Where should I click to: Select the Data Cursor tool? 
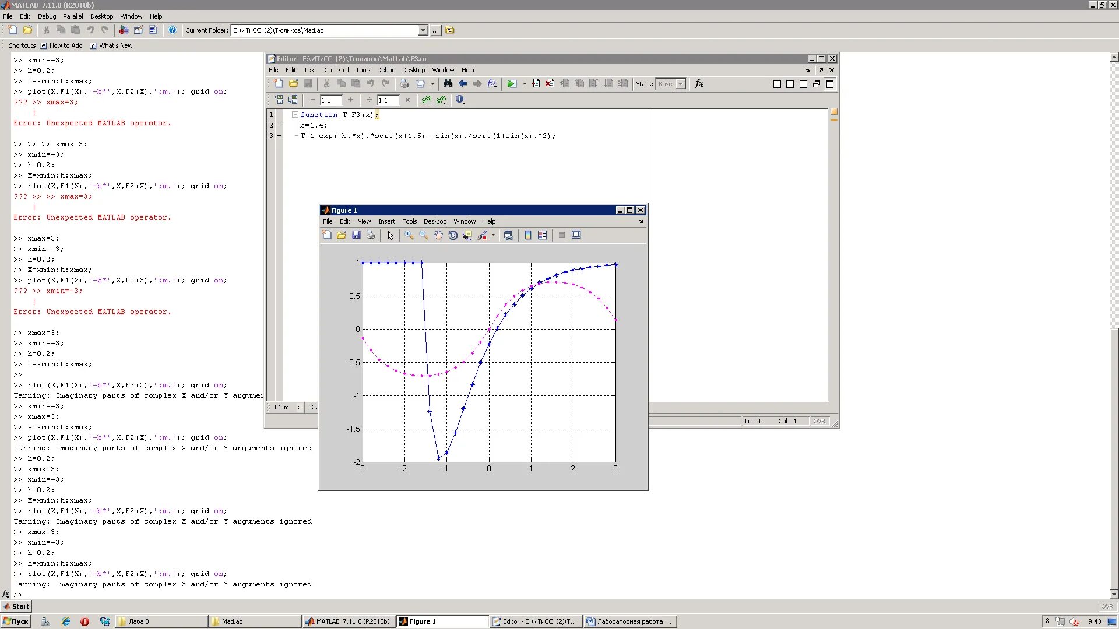click(467, 235)
